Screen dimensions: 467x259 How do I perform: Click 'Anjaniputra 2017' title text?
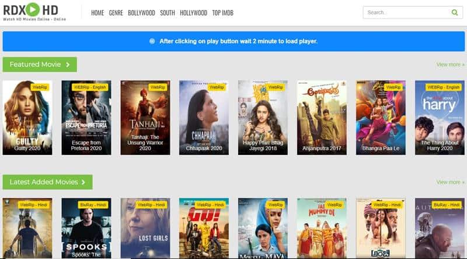pyautogui.click(x=322, y=148)
